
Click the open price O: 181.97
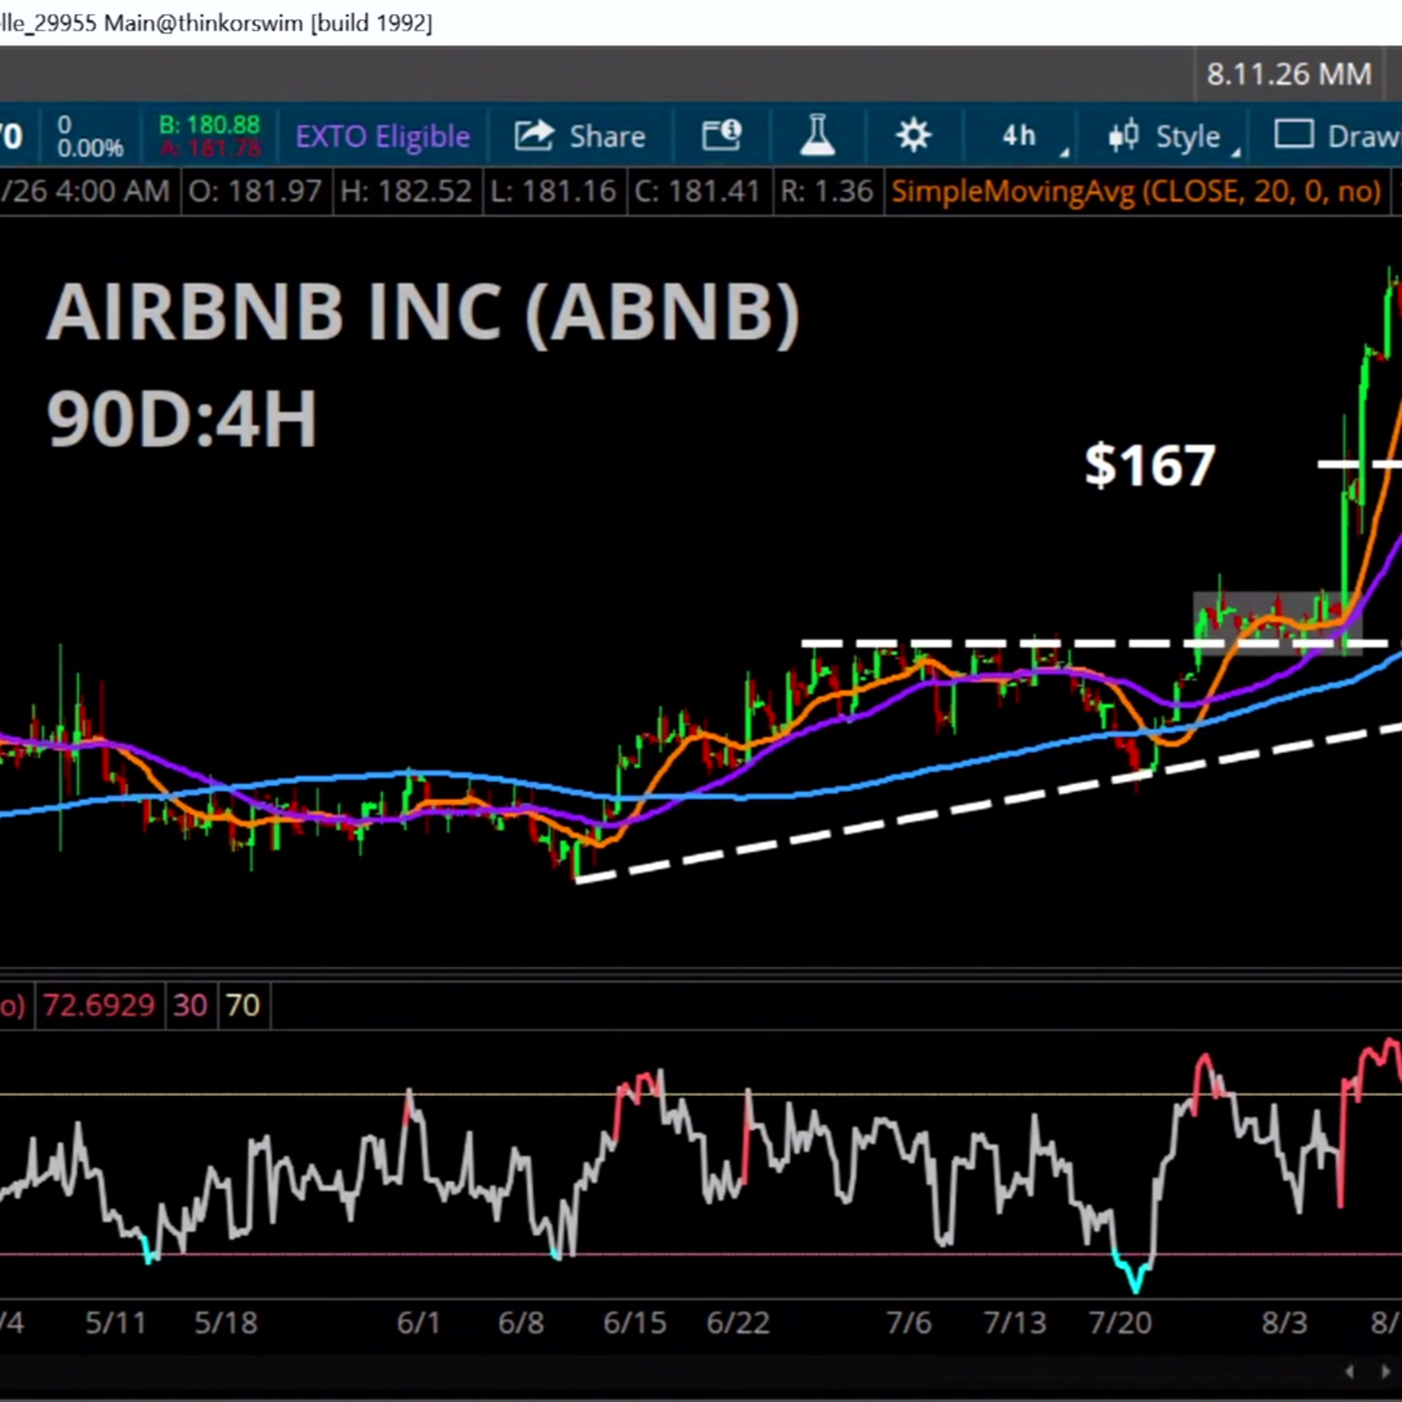pyautogui.click(x=255, y=192)
